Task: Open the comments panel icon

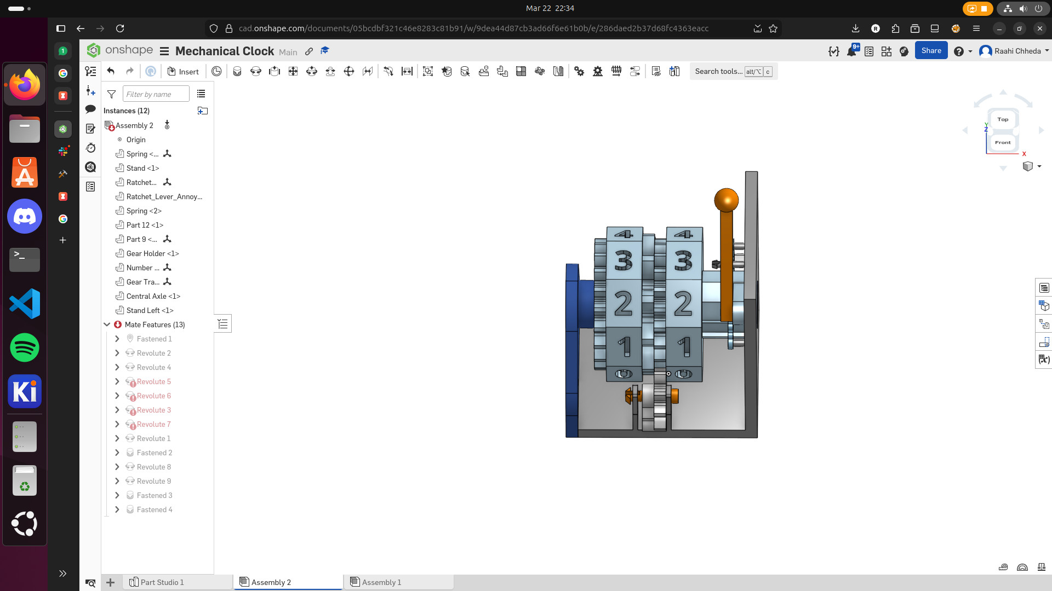Action: [x=90, y=109]
